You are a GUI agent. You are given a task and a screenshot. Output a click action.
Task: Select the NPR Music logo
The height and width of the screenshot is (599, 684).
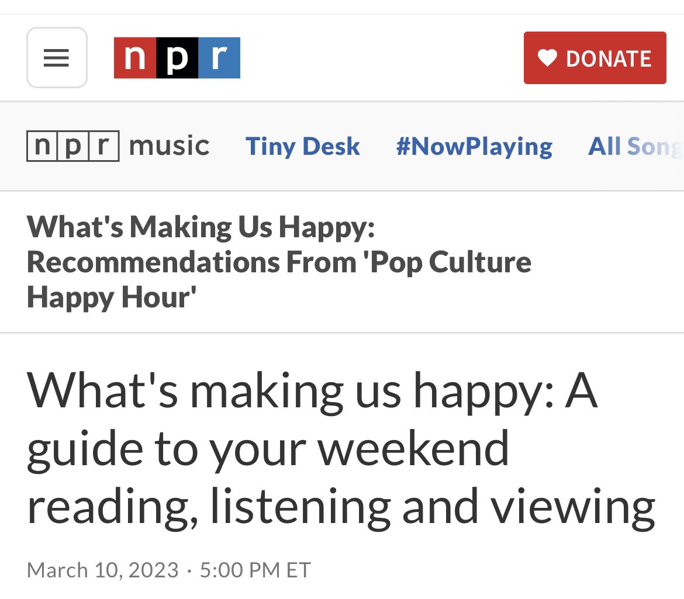72,146
